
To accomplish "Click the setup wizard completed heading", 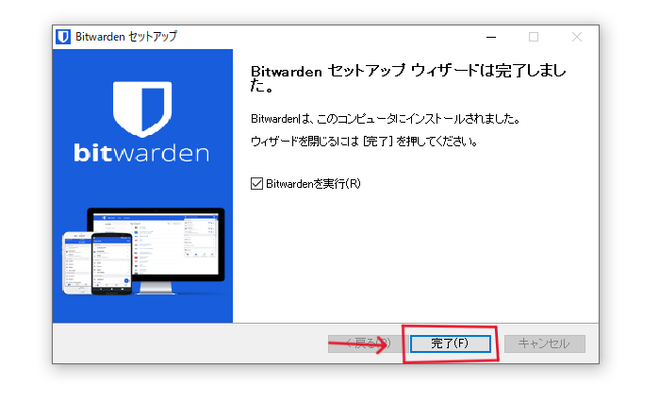I will click(408, 77).
